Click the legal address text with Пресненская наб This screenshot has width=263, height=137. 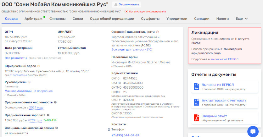pos(47,71)
